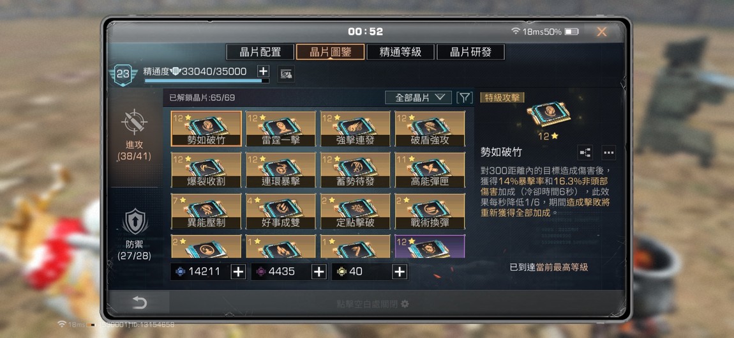
Task: Select the 防禦 defense category icon
Action: [x=135, y=221]
